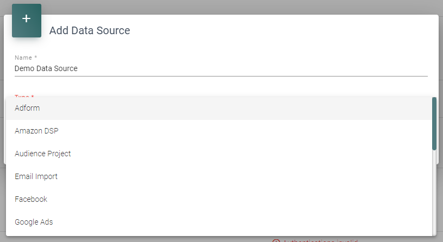
Task: Select Google Ads from the list
Action: pyautogui.click(x=34, y=222)
